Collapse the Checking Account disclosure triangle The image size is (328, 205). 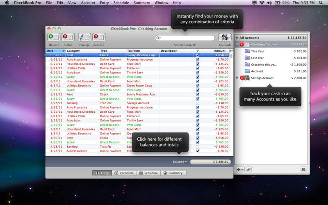click(x=237, y=44)
